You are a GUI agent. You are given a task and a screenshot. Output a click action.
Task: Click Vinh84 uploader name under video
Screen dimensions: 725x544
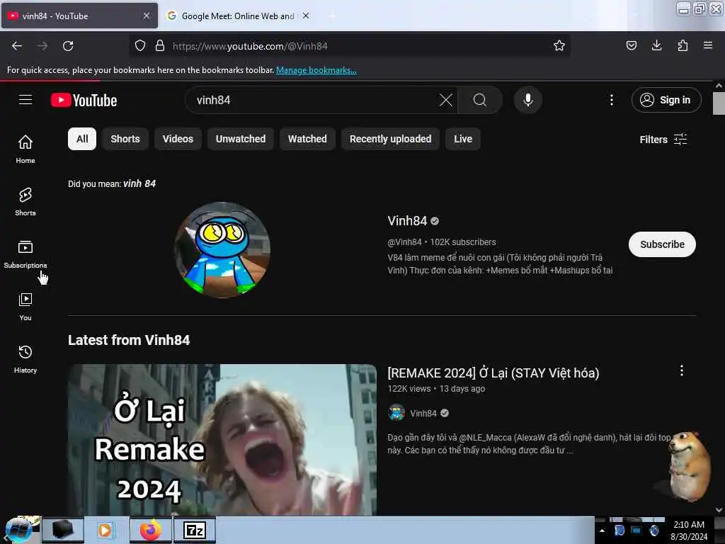click(x=423, y=413)
